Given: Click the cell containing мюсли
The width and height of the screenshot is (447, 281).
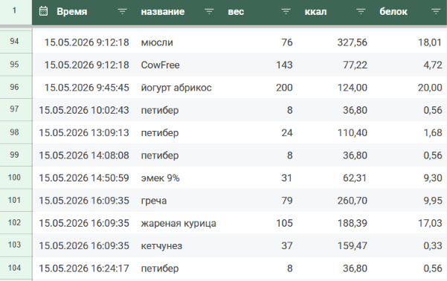Looking at the screenshot, I should [x=179, y=42].
